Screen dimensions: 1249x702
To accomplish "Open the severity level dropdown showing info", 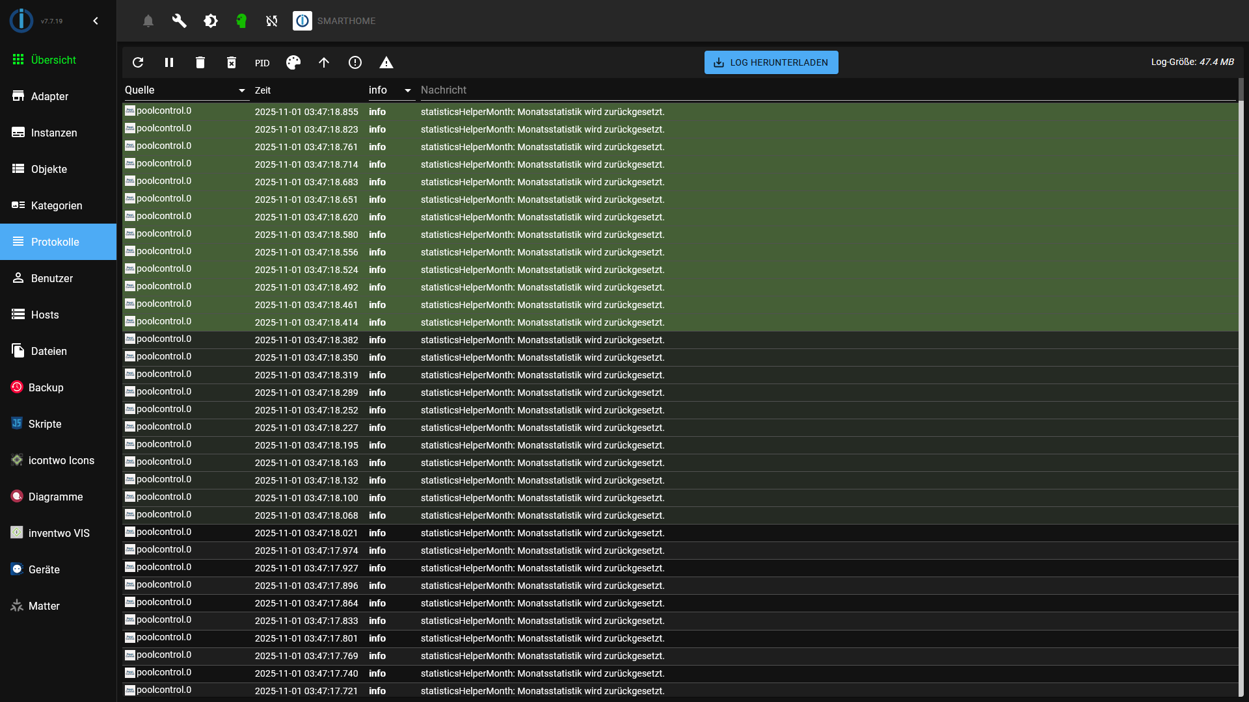I will coord(407,90).
